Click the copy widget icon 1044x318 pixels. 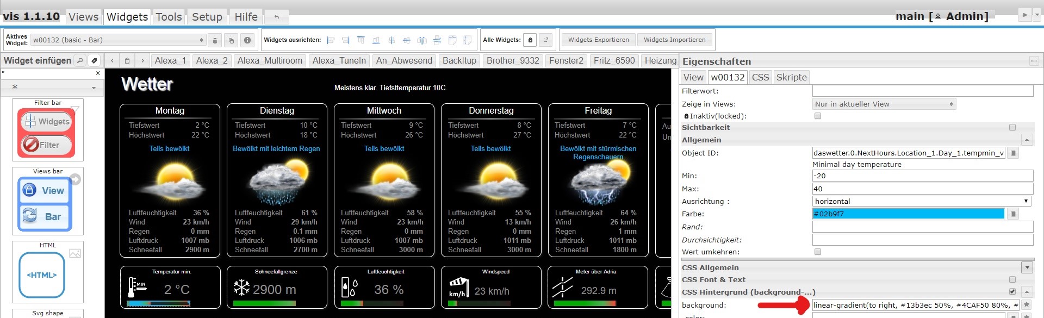231,40
